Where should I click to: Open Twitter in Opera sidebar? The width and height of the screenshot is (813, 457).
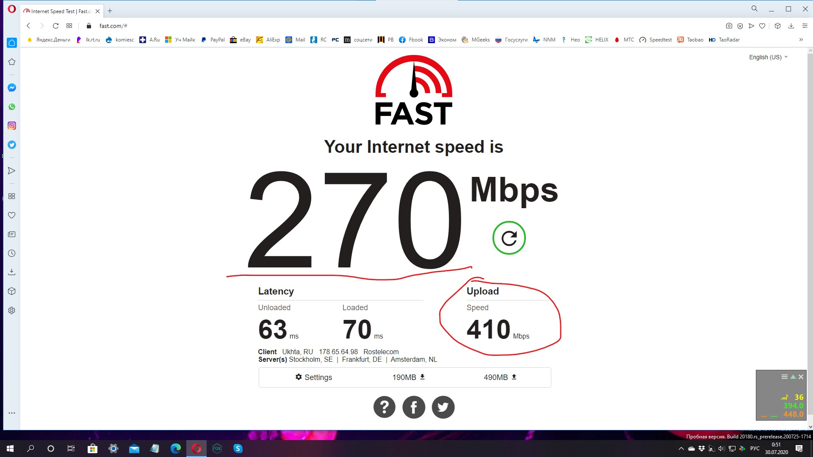tap(12, 145)
